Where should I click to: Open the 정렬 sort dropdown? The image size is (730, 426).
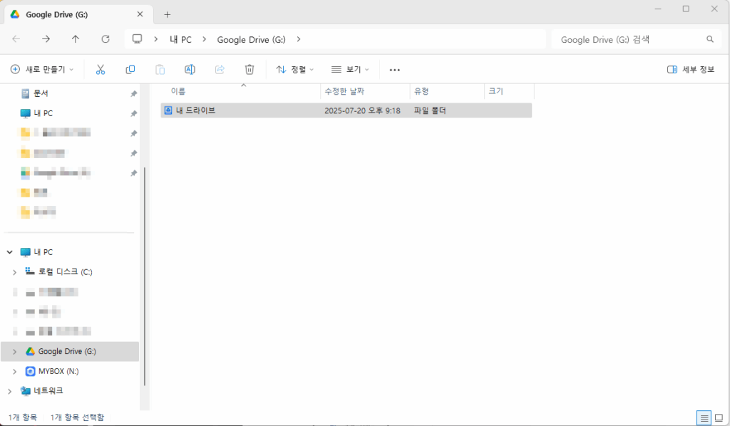point(294,69)
